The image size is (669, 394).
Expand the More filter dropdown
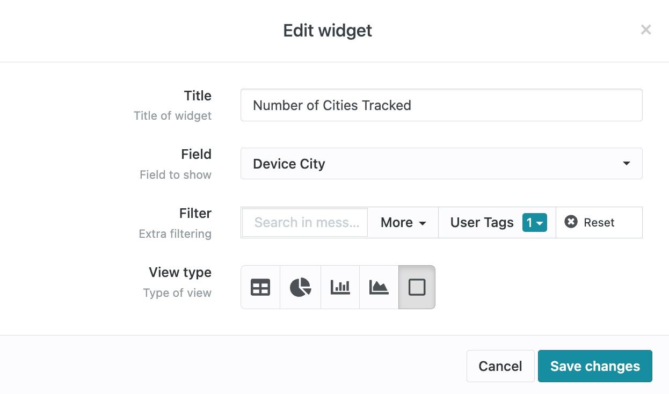(x=403, y=222)
